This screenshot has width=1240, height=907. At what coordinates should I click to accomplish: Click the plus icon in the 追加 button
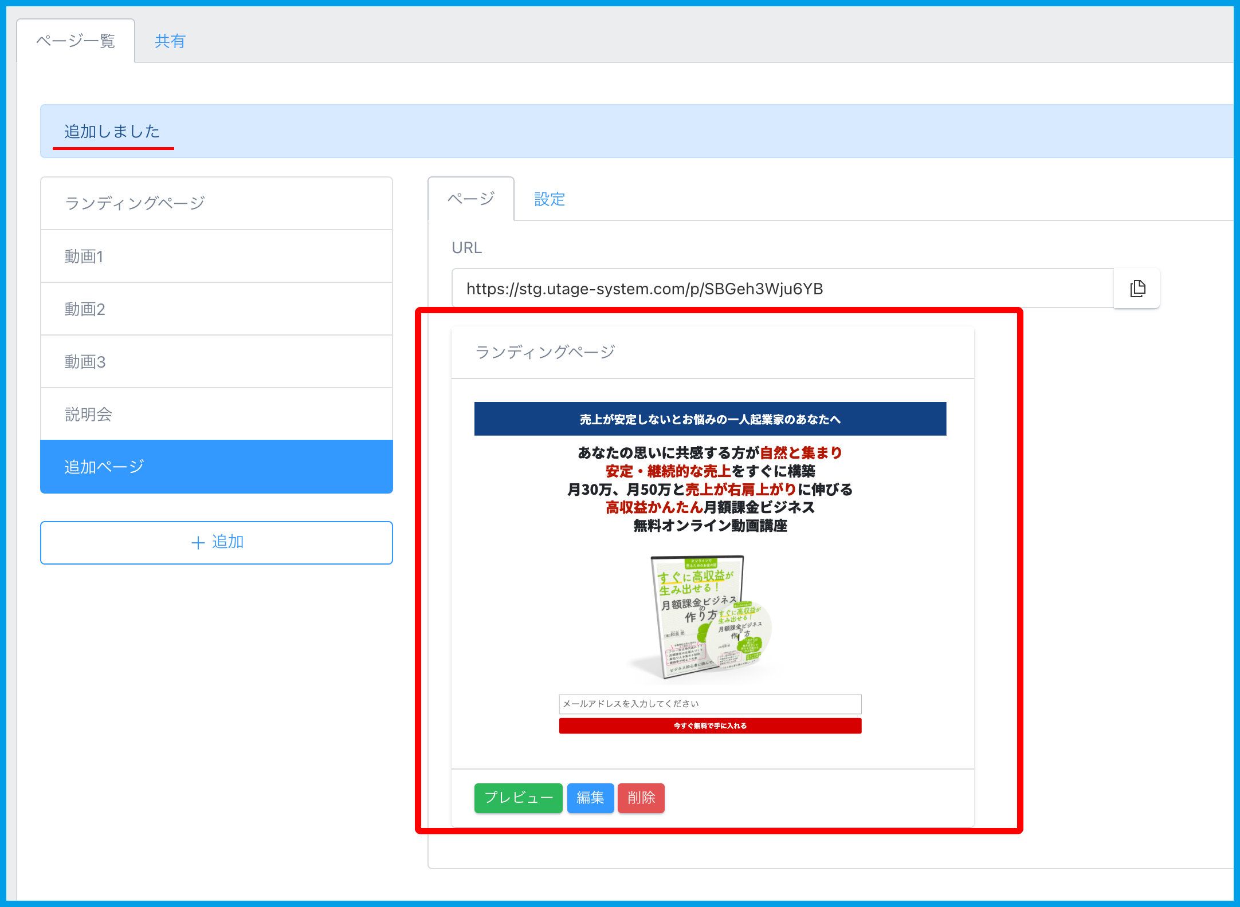pos(198,542)
